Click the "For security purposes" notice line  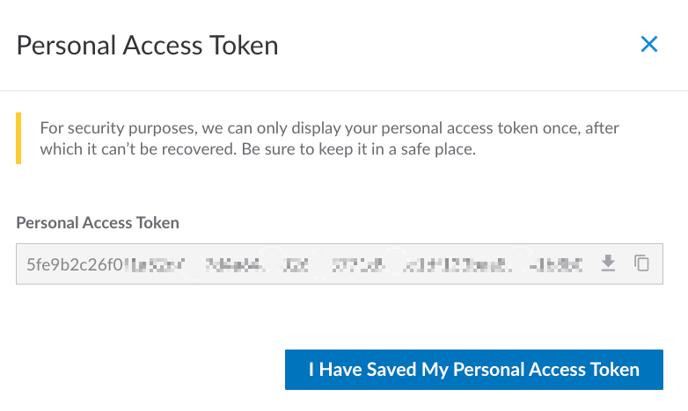tap(329, 128)
